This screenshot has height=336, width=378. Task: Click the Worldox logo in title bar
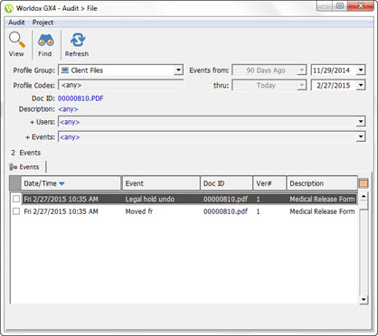coord(9,8)
